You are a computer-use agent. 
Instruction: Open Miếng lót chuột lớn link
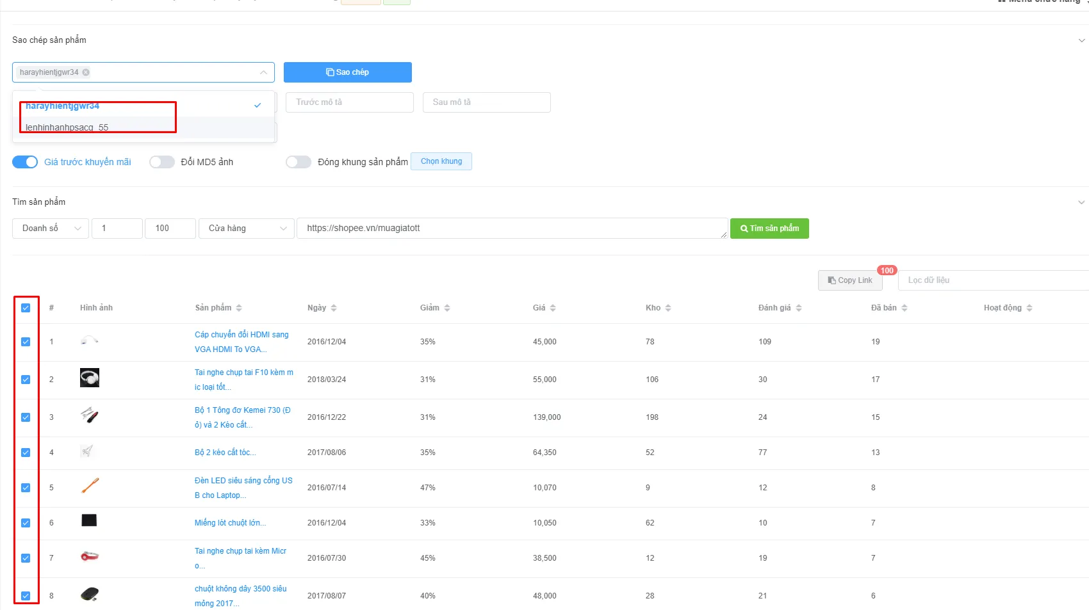(231, 523)
